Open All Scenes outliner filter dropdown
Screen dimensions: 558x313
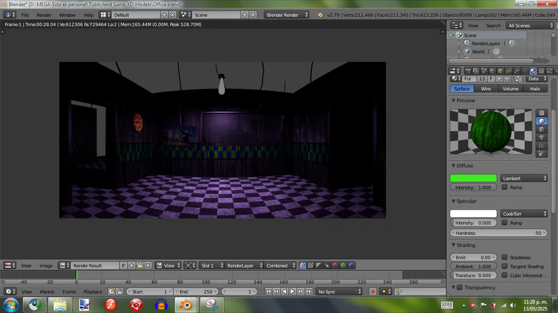pos(530,25)
